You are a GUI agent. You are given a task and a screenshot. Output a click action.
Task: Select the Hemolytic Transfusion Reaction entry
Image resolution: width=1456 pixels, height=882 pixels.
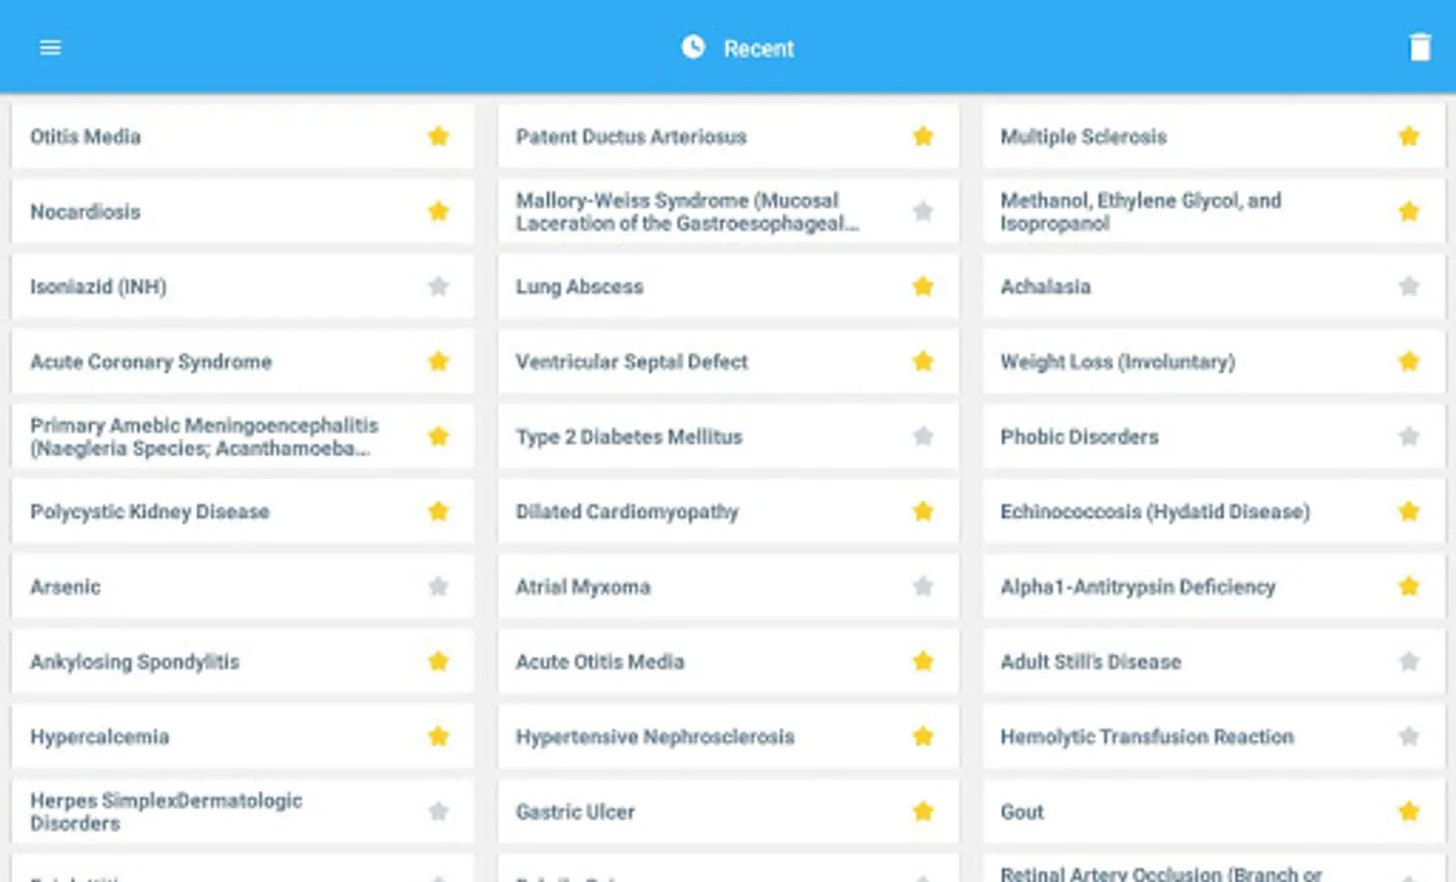pyautogui.click(x=1214, y=736)
